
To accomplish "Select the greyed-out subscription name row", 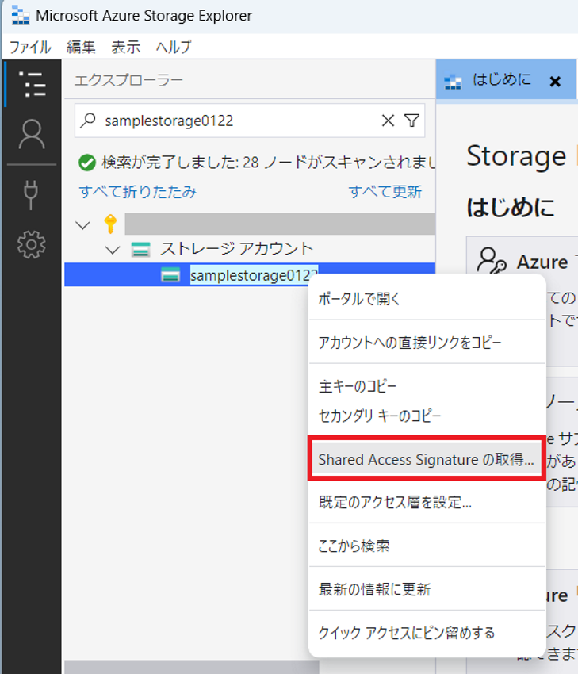I will pyautogui.click(x=280, y=224).
